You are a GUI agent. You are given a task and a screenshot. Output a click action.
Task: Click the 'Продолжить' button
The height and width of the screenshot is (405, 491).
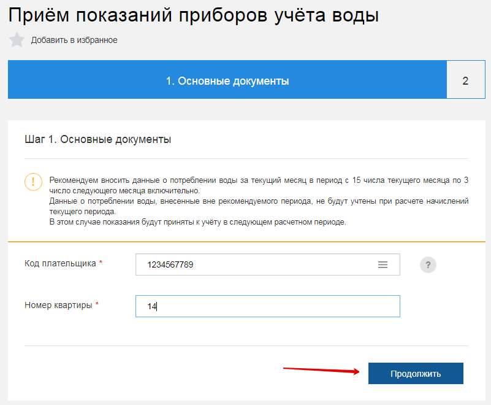(416, 373)
